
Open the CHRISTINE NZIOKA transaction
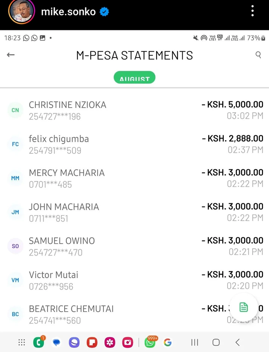134,110
